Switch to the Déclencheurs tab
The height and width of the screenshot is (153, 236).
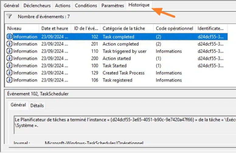(37, 5)
